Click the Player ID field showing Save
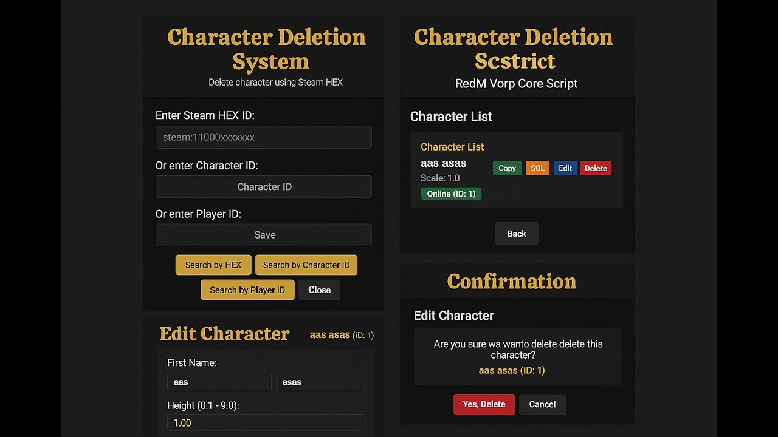 click(263, 235)
